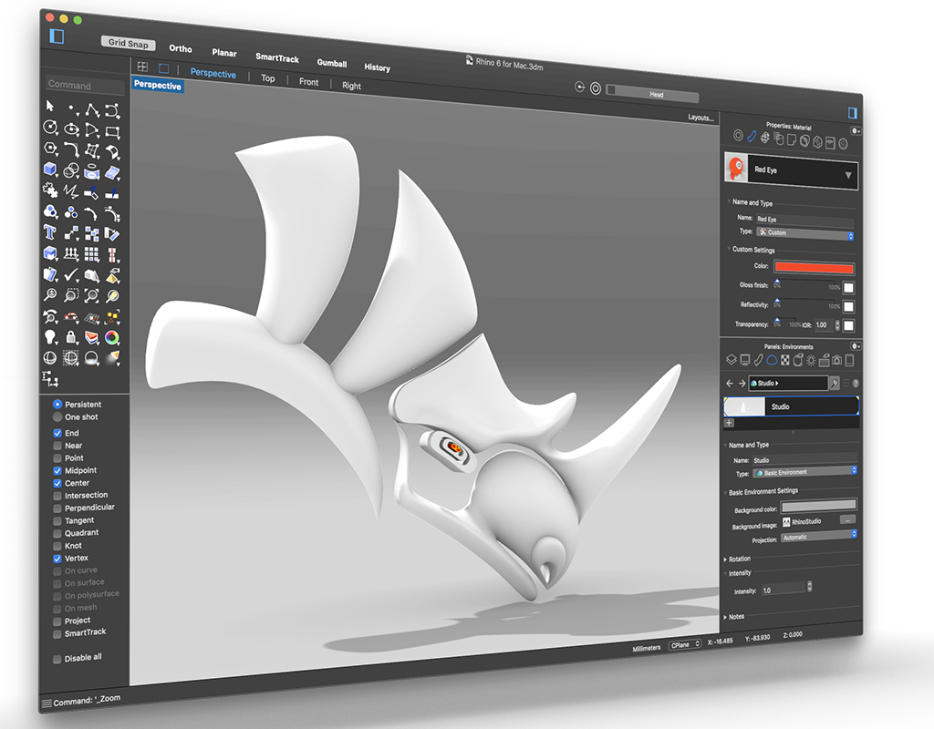Click the plus button under the Studio environment
The image size is (934, 729).
pyautogui.click(x=729, y=423)
